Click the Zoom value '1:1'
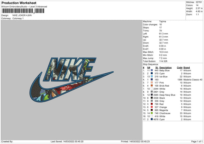The height and width of the screenshot is (144, 204). point(197,14)
